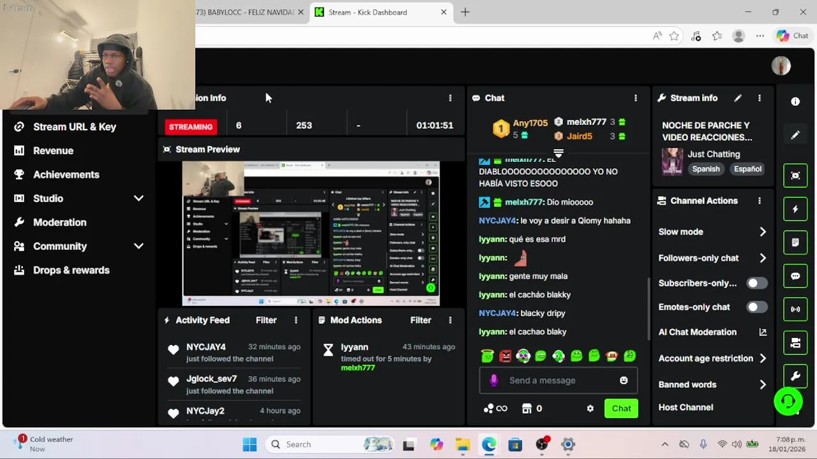The height and width of the screenshot is (459, 817).
Task: Click the Spanish language tag
Action: [706, 169]
